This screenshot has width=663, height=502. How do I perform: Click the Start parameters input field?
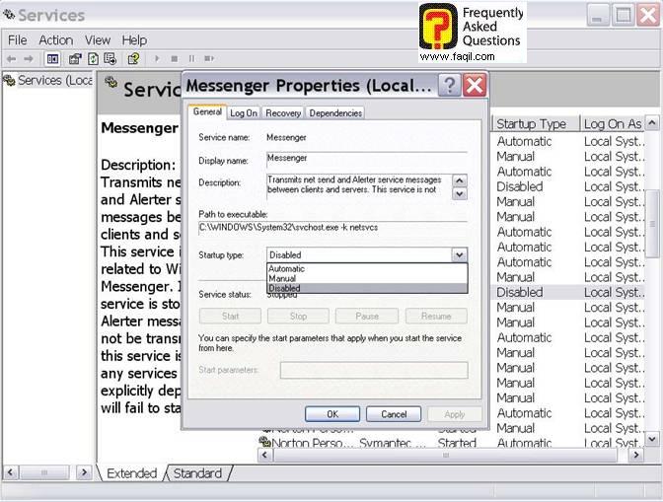374,370
